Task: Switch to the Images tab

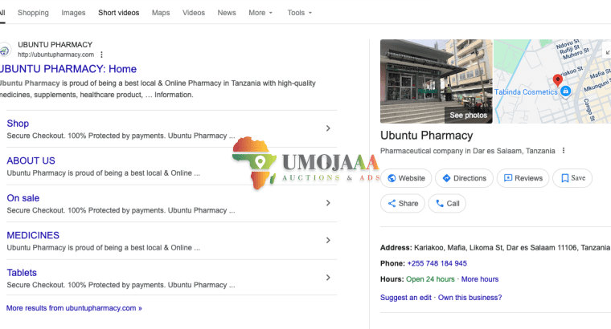Action: pyautogui.click(x=73, y=13)
